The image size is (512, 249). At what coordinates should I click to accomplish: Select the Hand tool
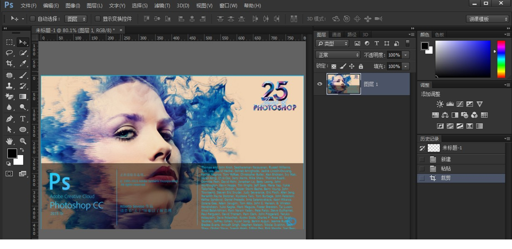[x=9, y=141]
